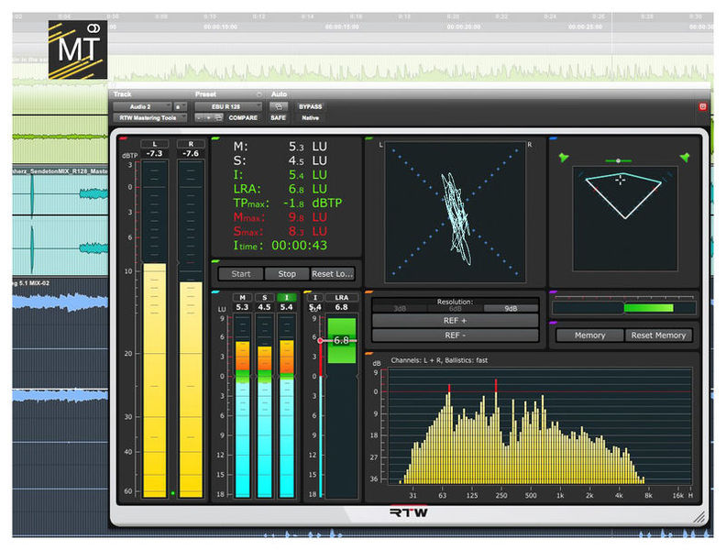Select the M momentary loudness meter header

pyautogui.click(x=242, y=298)
